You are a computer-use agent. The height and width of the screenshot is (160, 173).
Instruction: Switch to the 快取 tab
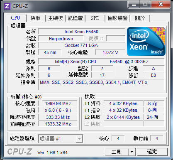tap(36, 18)
